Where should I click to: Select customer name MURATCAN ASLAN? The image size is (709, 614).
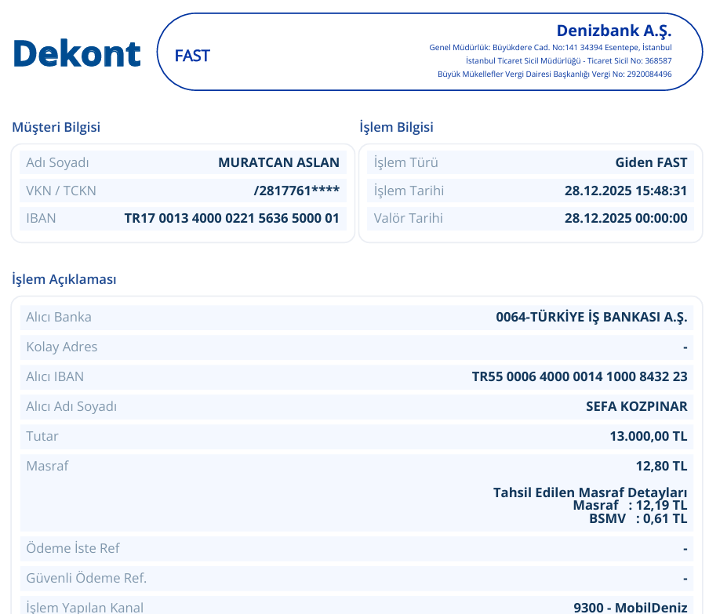278,162
